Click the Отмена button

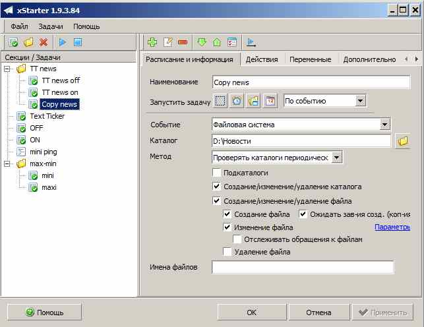(318, 312)
